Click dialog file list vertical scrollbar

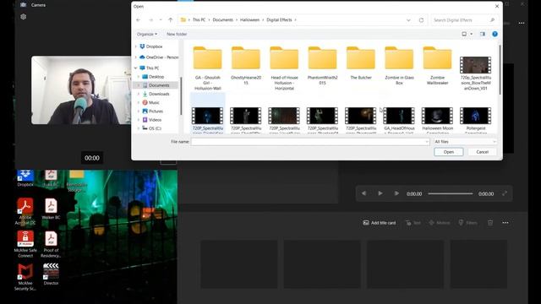pos(500,69)
